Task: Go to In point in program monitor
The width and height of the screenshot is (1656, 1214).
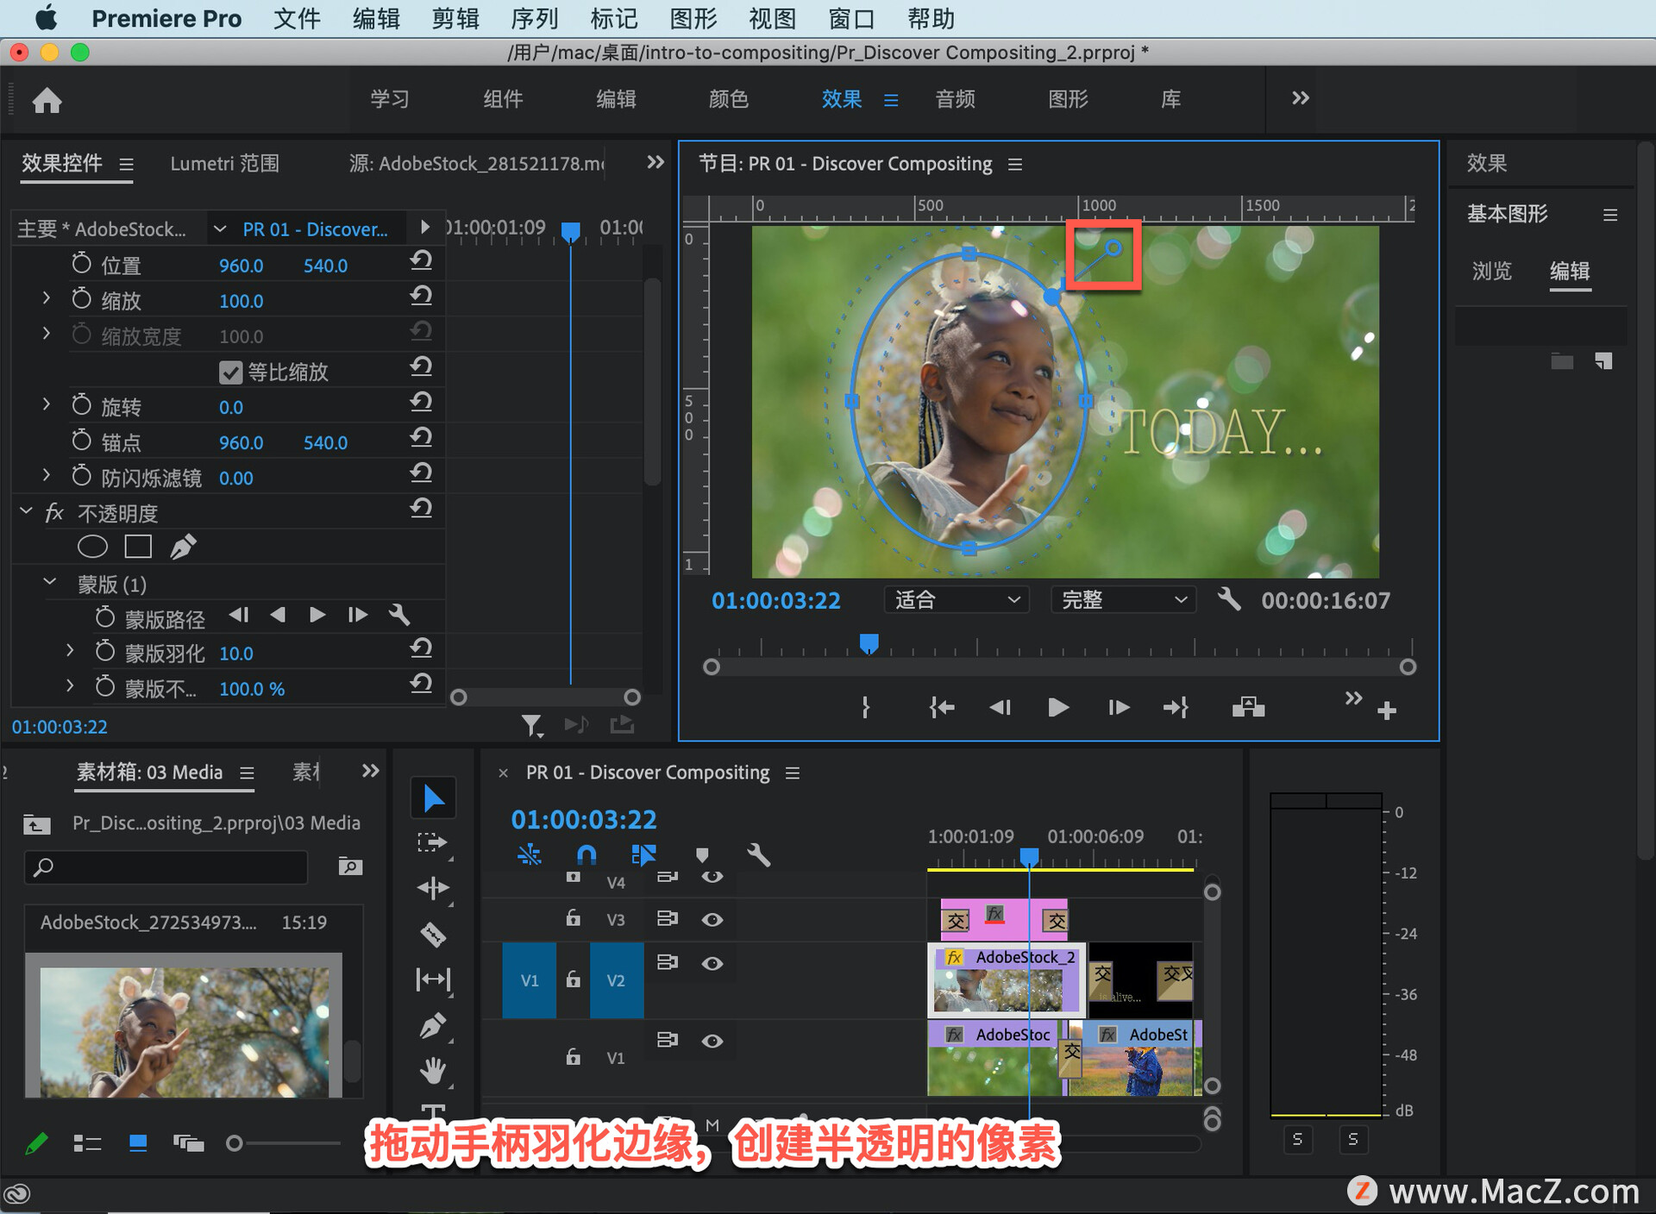Action: [x=942, y=708]
